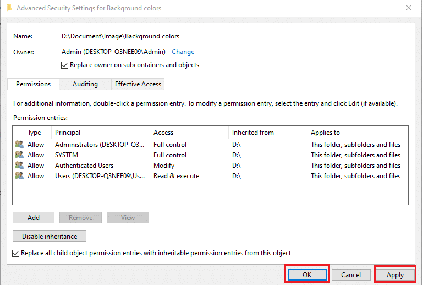Confirm with the OK button
Image resolution: width=423 pixels, height=286 pixels.
point(307,274)
